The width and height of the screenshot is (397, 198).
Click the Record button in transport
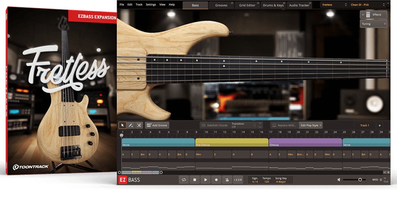216,180
